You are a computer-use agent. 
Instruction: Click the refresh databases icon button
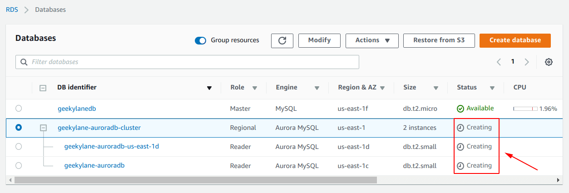tap(282, 40)
